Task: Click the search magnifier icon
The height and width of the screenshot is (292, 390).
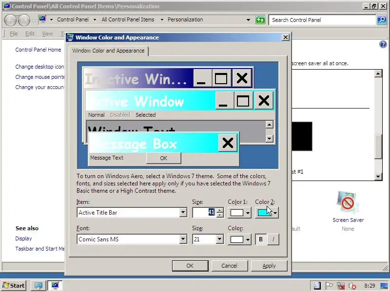Action: [382, 20]
